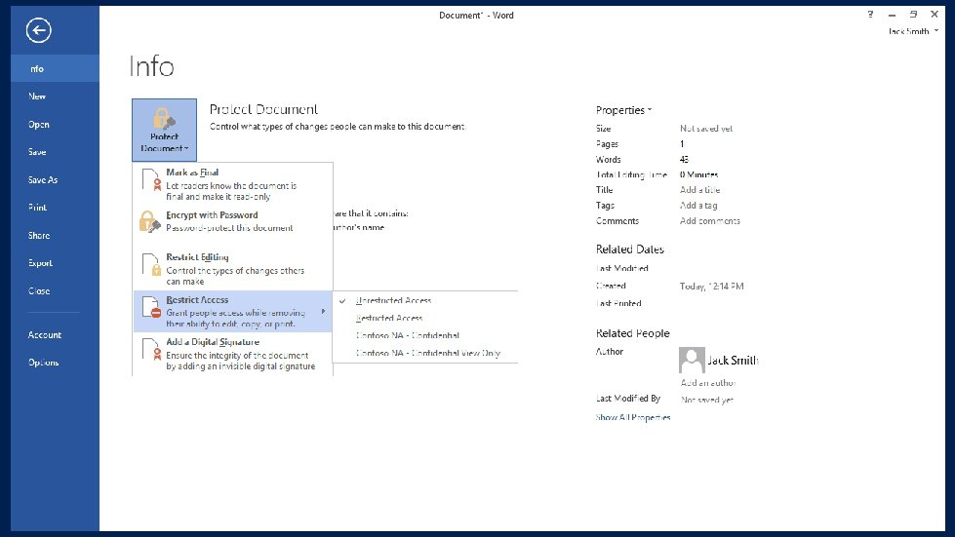Open Word Options in sidebar
This screenshot has height=537, width=955.
(55, 363)
